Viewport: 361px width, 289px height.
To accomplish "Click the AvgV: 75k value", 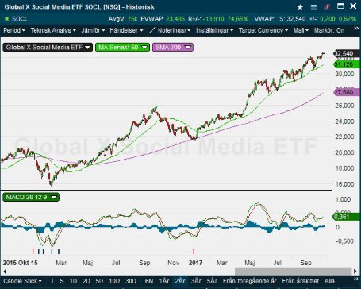I will (x=123, y=19).
